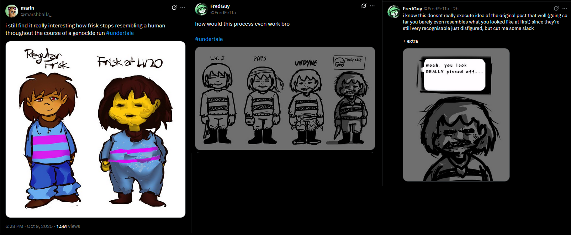Viewport: 571px width, 235px height.
Task: Open the more options menu on FredGuy's middle post
Action: tap(372, 6)
